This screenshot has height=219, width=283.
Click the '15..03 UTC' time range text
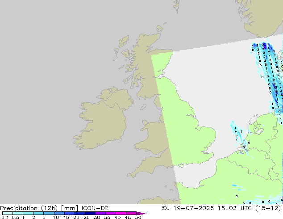click(x=235, y=208)
